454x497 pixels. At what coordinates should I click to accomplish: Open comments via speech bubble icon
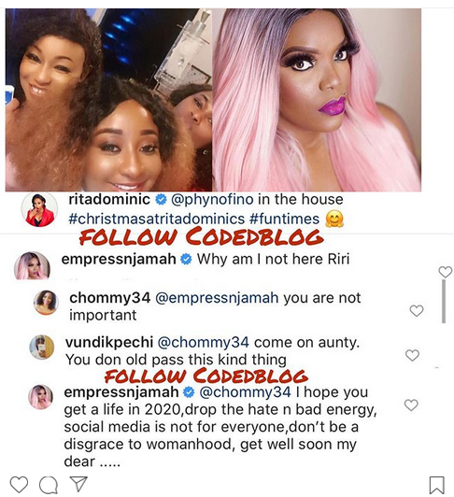[49, 485]
